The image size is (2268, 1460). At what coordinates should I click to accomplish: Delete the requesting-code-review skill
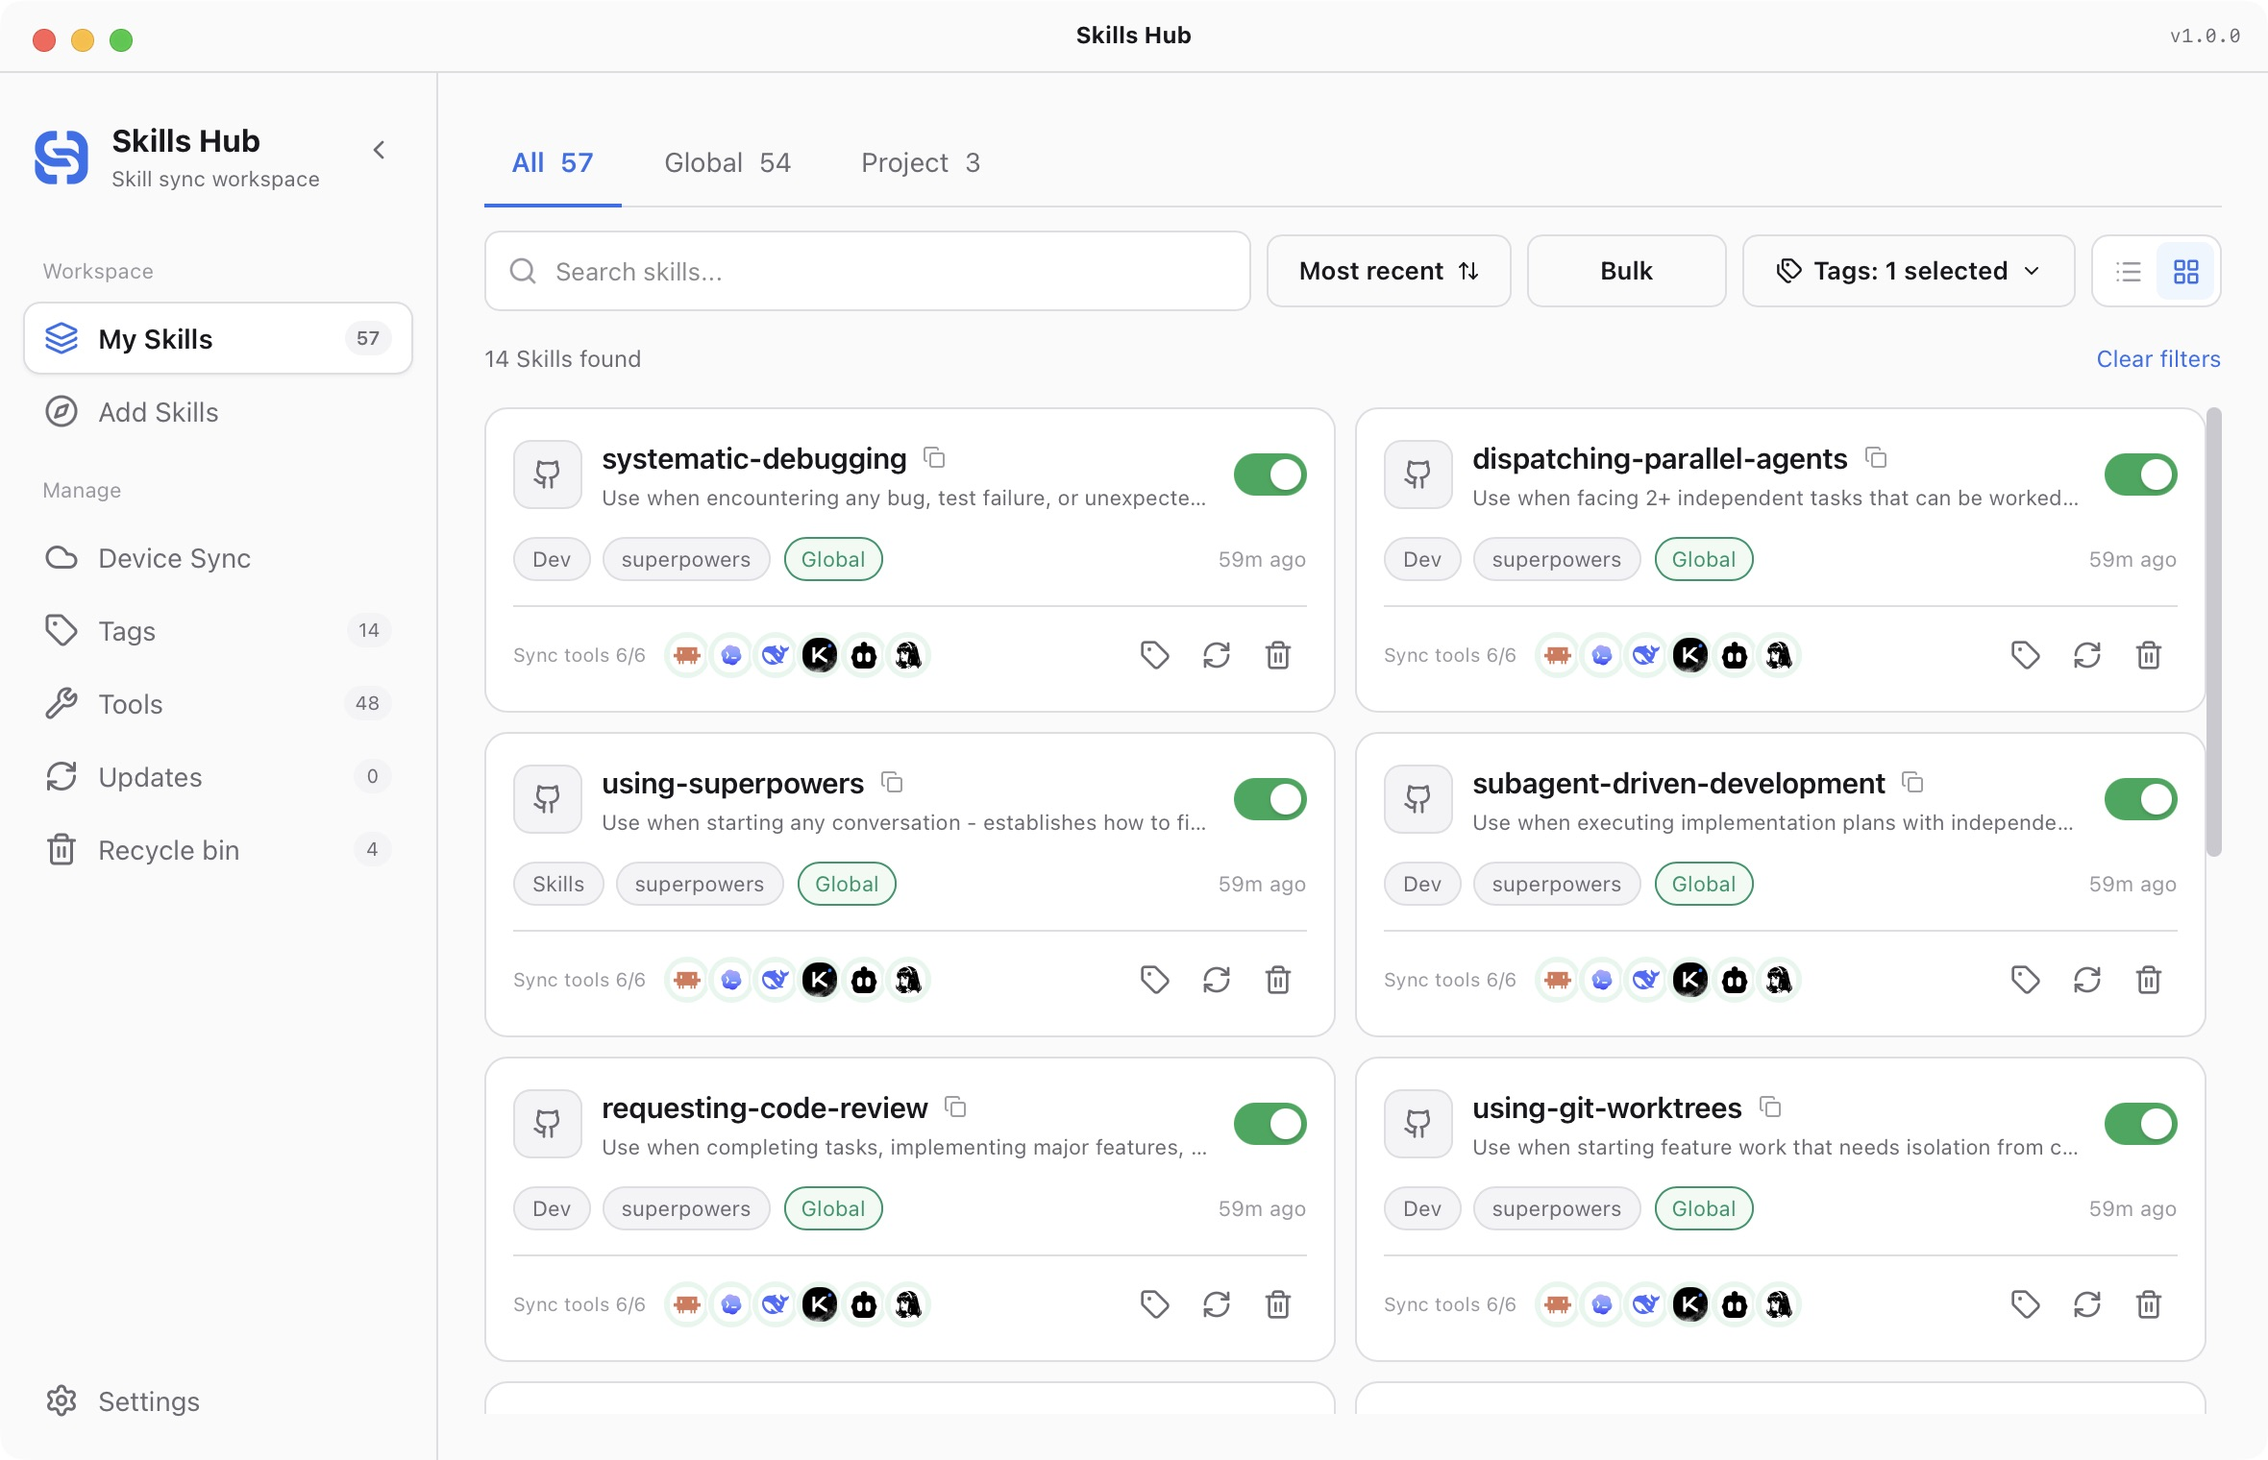pyautogui.click(x=1278, y=1304)
